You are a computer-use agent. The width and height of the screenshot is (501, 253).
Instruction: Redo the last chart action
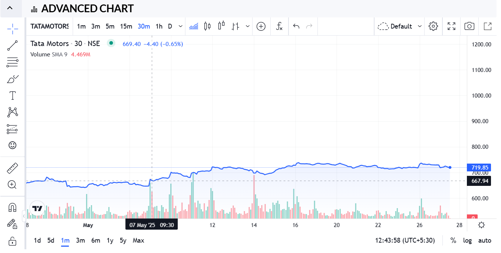[309, 26]
